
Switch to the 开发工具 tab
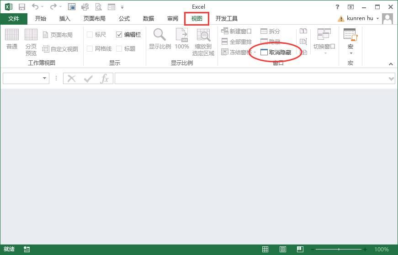click(227, 19)
